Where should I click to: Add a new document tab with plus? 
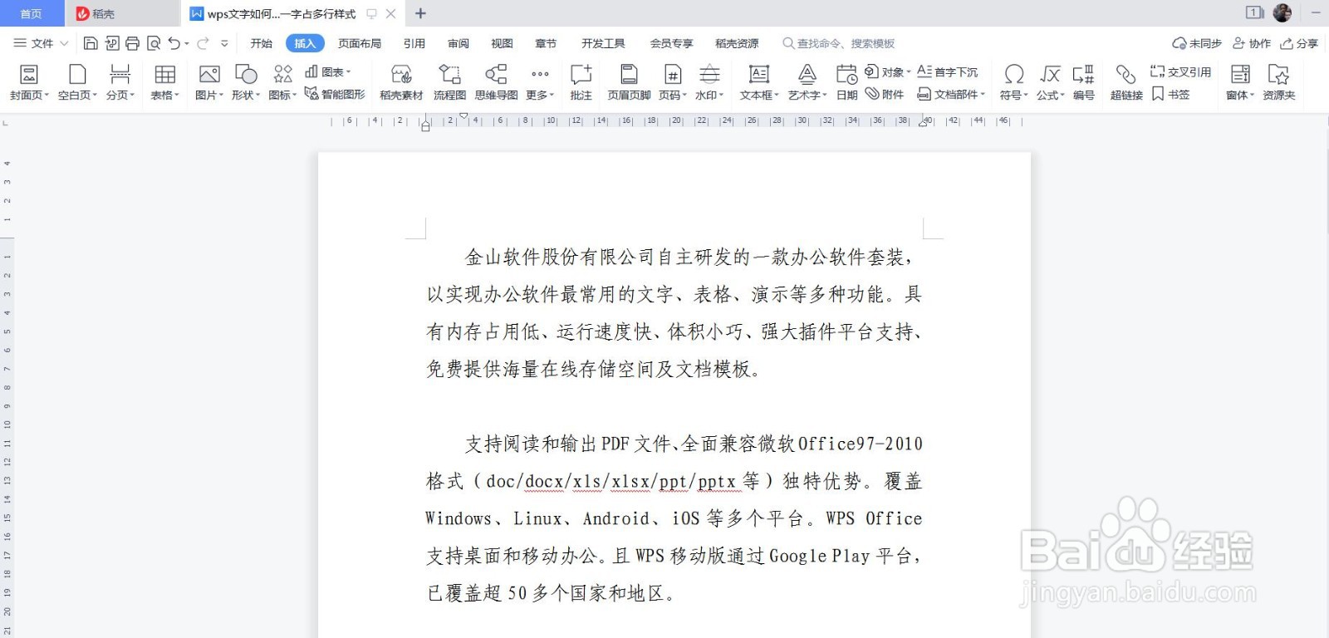[x=420, y=13]
